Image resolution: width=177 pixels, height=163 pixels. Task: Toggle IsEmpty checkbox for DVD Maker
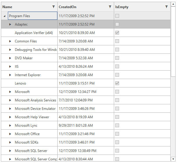coord(117,58)
